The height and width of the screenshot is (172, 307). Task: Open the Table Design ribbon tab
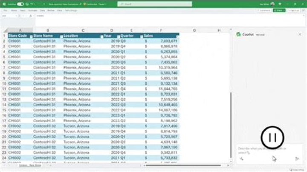point(71,10)
